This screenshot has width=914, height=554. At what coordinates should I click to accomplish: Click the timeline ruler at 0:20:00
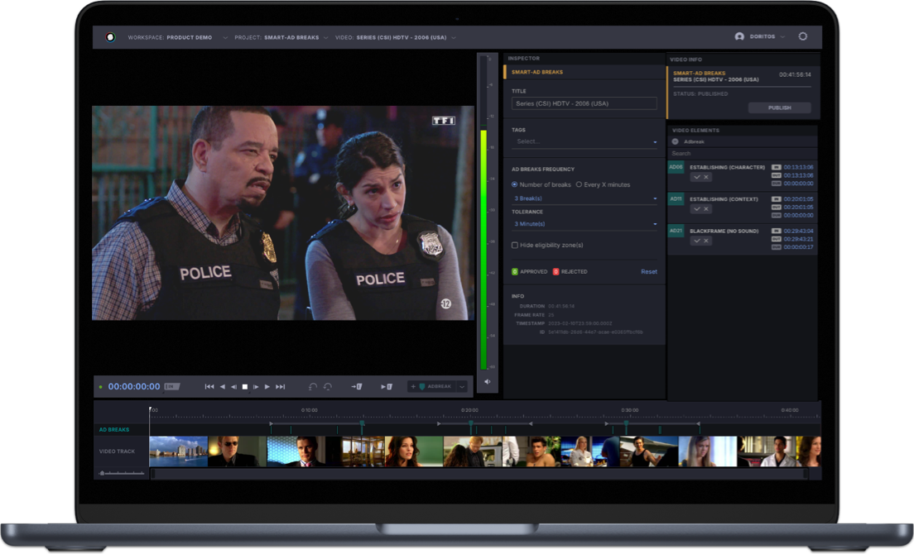click(x=469, y=410)
